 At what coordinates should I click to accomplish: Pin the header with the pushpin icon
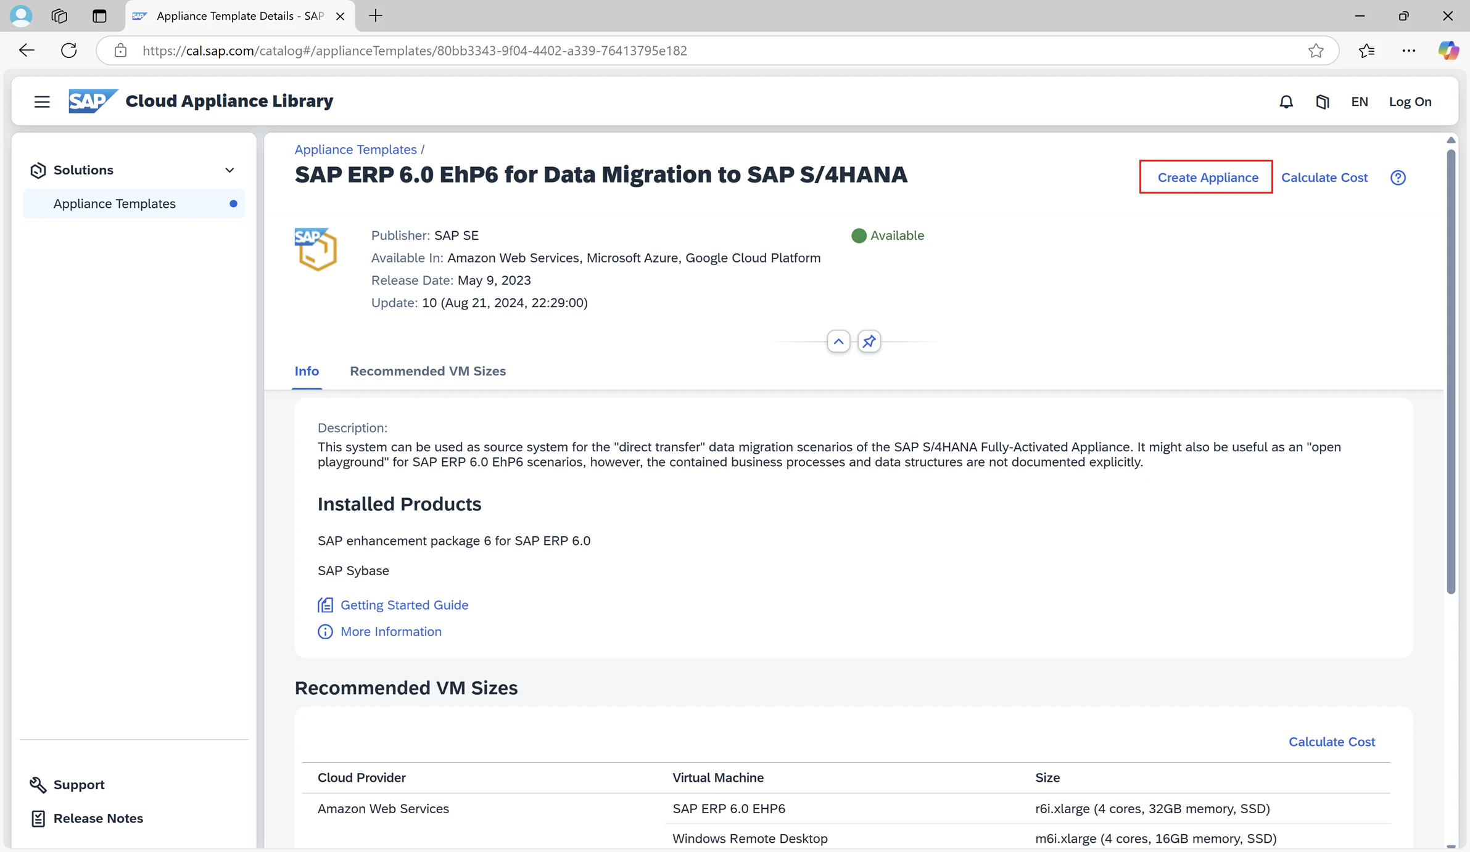(x=869, y=342)
